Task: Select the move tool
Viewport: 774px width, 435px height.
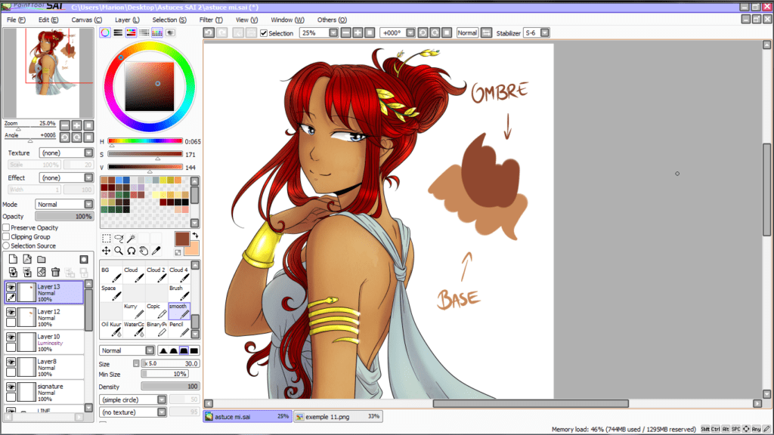Action: click(x=106, y=251)
